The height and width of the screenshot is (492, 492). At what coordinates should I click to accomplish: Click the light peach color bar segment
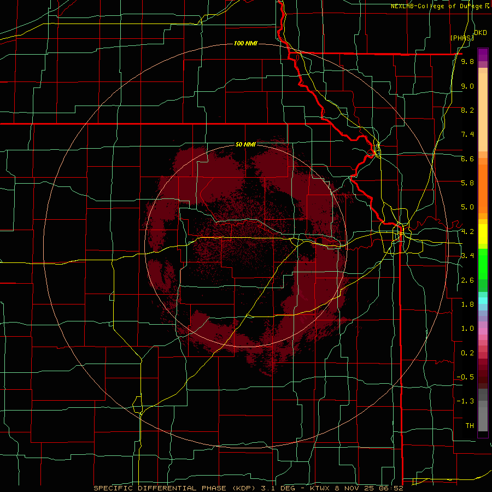click(x=483, y=112)
